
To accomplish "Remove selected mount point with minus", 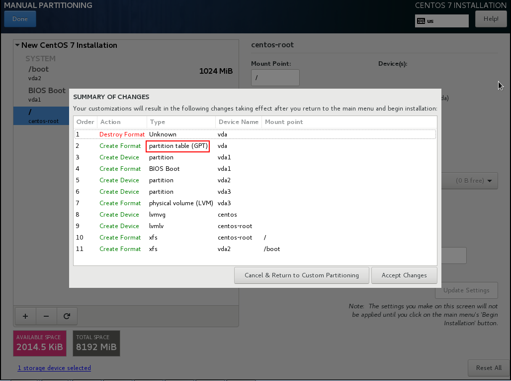I will pyautogui.click(x=46, y=316).
